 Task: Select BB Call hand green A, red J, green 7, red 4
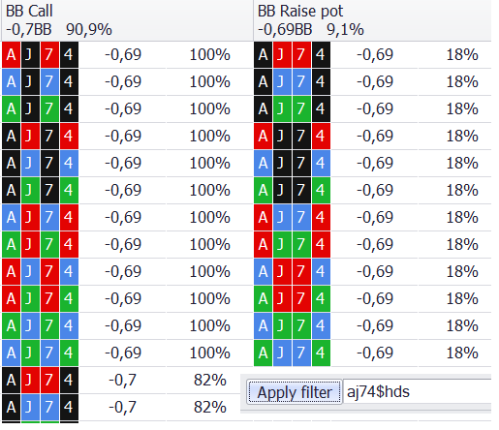(x=40, y=244)
